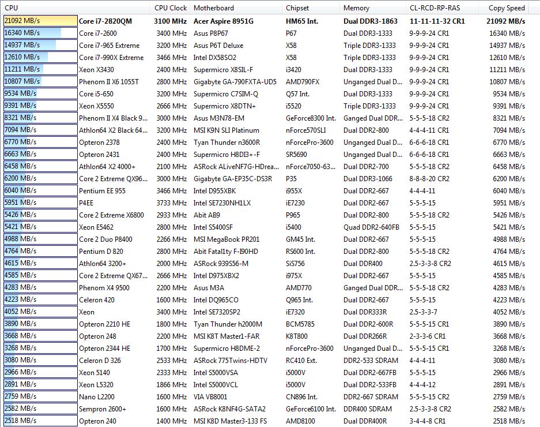Viewport: 540px width, 427px height.
Task: Click the 10807 MB/s result bar
Action: [x=40, y=81]
